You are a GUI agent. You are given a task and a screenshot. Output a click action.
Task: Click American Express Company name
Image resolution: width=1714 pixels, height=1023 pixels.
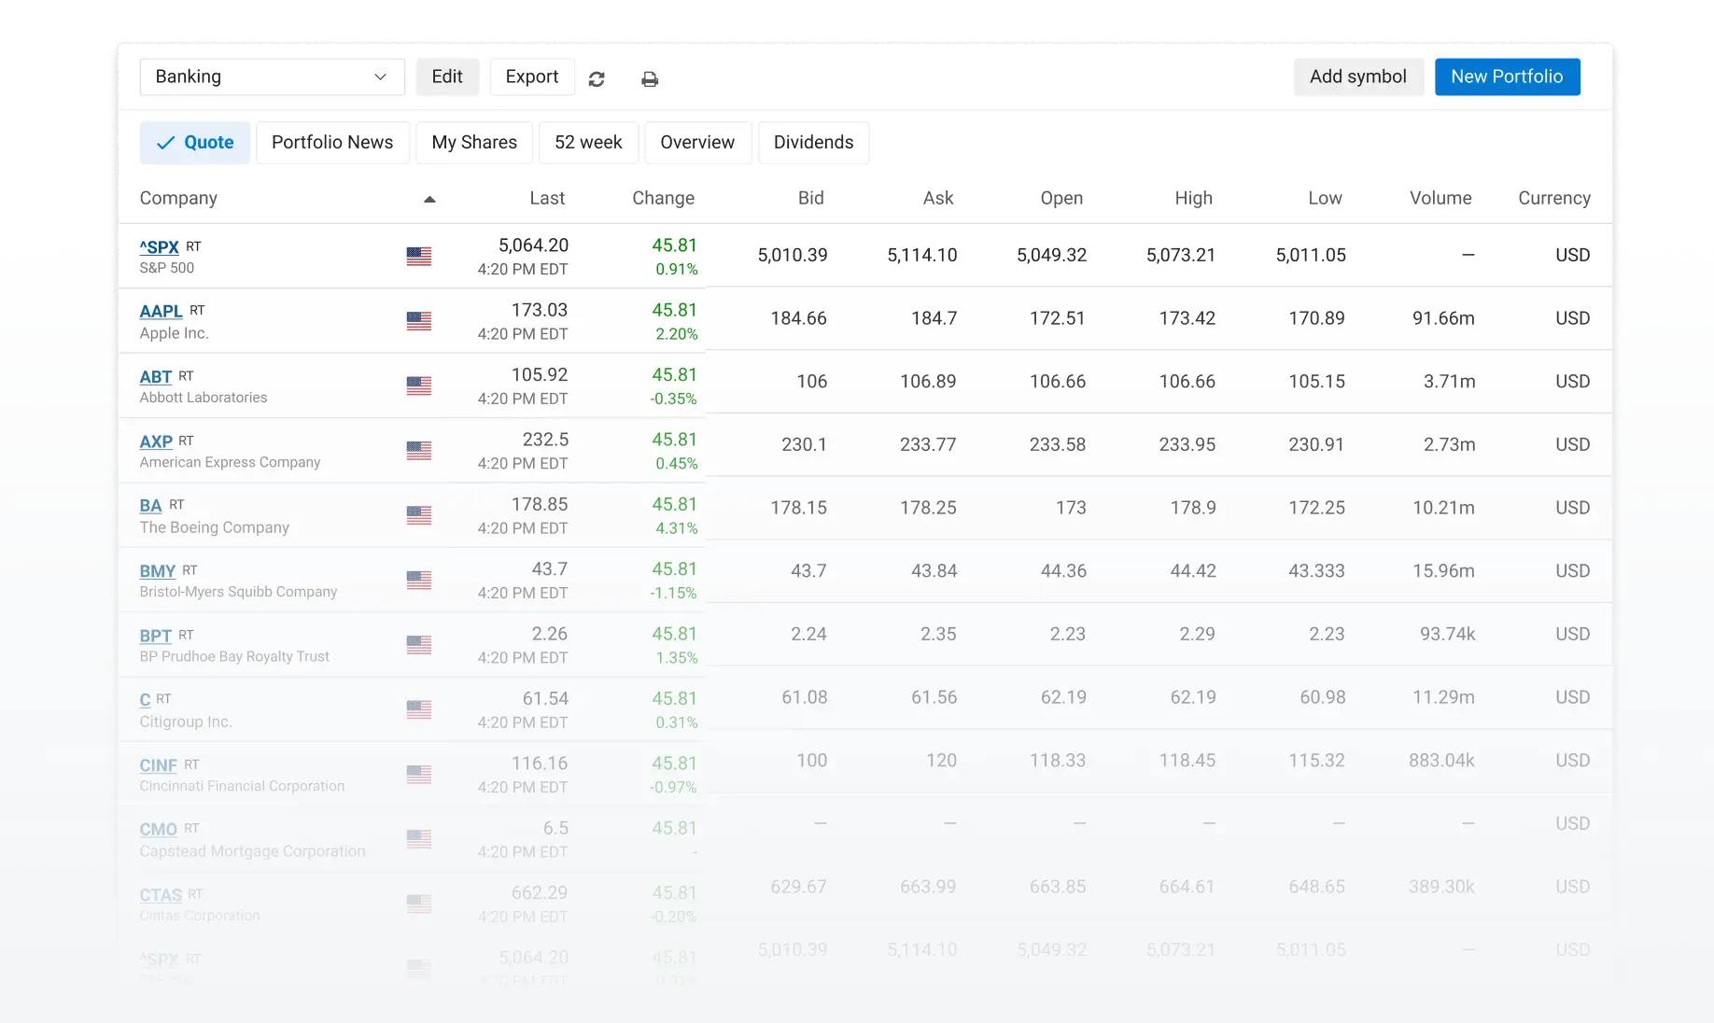tap(230, 462)
